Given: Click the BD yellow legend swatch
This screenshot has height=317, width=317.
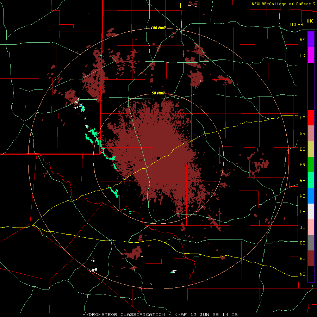Looking at the screenshot, I should click(311, 149).
